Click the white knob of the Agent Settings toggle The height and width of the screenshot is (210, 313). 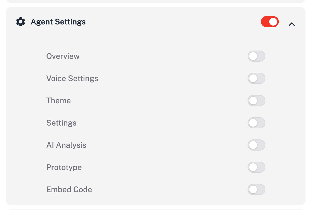[273, 22]
